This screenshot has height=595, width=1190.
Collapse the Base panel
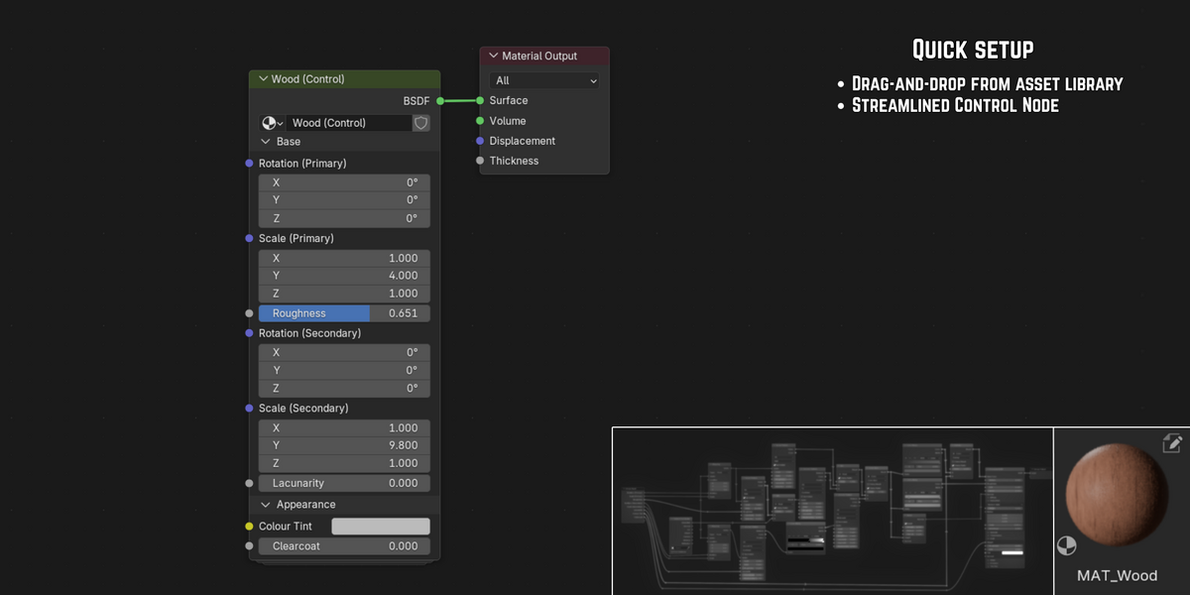(x=266, y=142)
